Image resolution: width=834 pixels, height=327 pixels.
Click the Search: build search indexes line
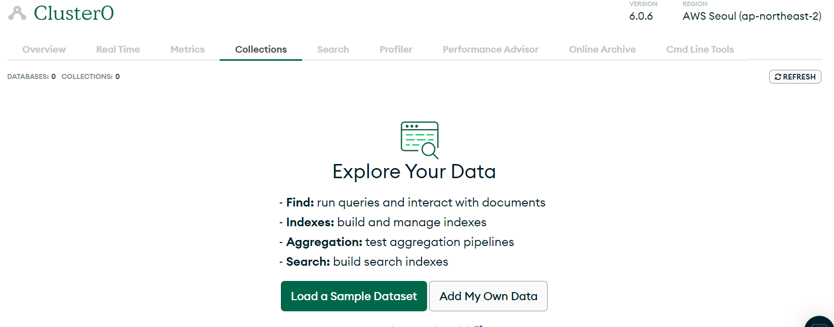point(364,262)
